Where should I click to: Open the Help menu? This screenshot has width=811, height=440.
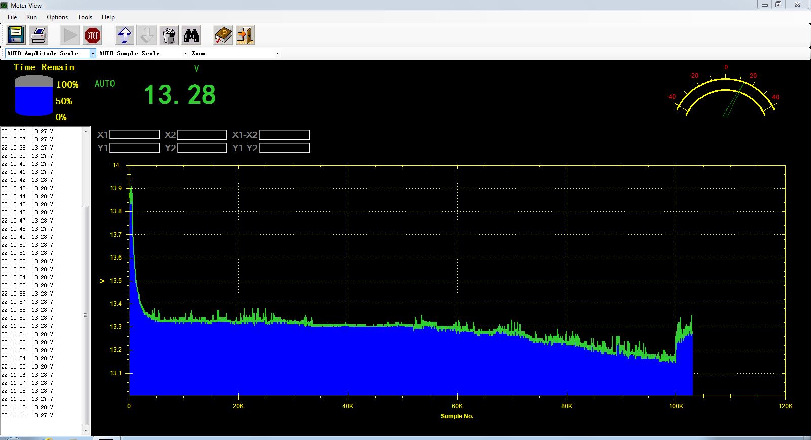point(108,17)
